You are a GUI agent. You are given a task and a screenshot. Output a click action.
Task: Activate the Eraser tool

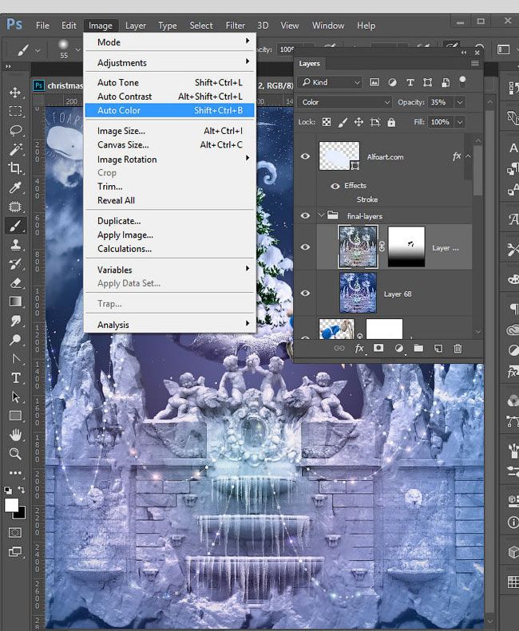tap(15, 282)
